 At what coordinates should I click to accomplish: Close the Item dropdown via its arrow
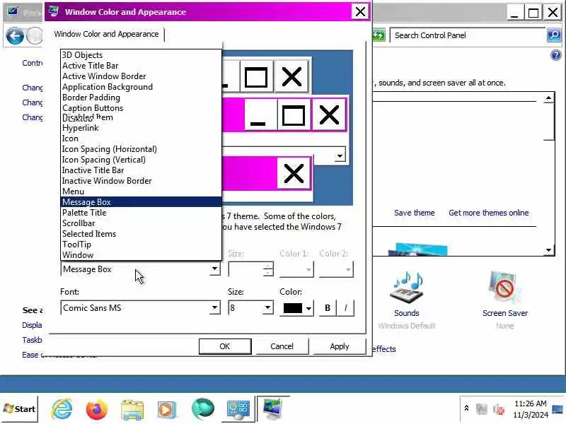coord(214,269)
